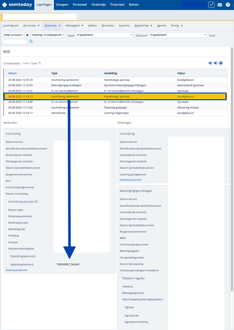Open the help question mark icon
Image resolution: width=234 pixels, height=330 pixels.
228,5
